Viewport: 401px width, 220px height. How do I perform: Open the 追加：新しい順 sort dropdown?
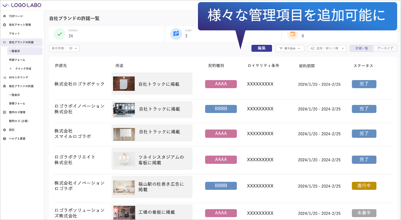coord(327,48)
